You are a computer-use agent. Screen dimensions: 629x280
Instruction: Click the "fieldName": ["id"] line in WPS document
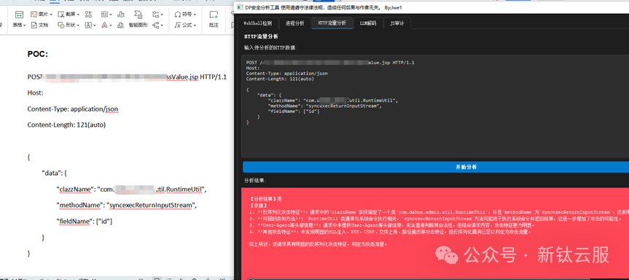click(85, 222)
